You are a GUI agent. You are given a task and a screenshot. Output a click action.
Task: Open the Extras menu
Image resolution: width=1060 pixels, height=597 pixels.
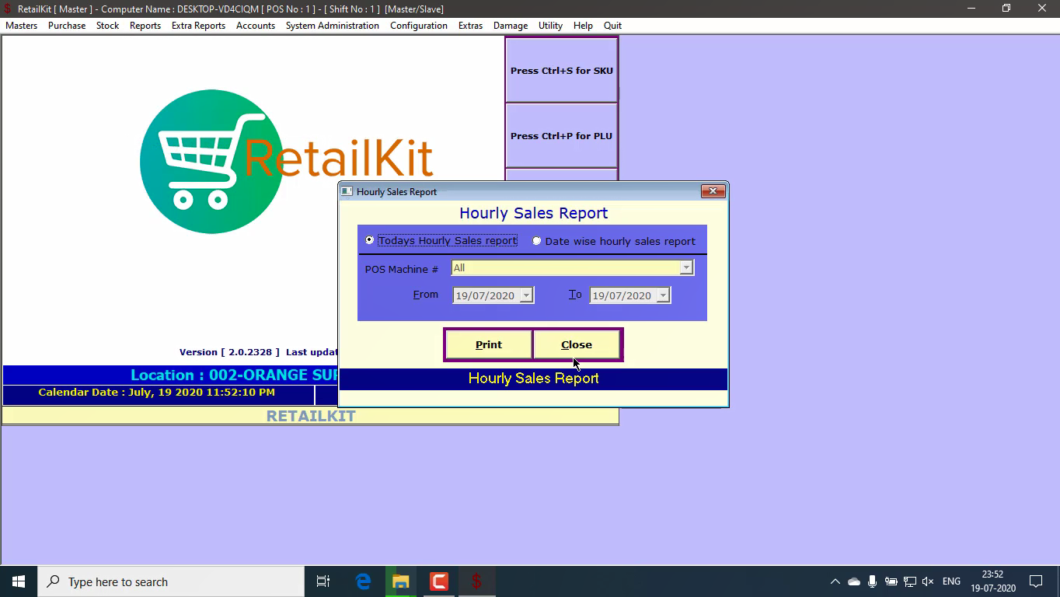pos(470,26)
